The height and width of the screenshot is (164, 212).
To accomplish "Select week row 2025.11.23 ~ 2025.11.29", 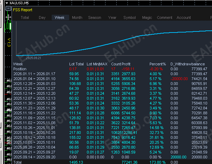I will click(x=34, y=108).
